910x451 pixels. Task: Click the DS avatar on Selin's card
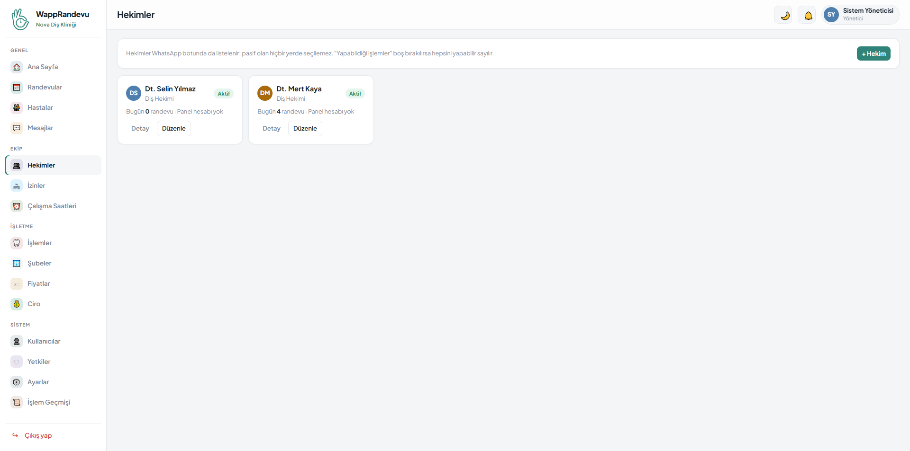134,93
